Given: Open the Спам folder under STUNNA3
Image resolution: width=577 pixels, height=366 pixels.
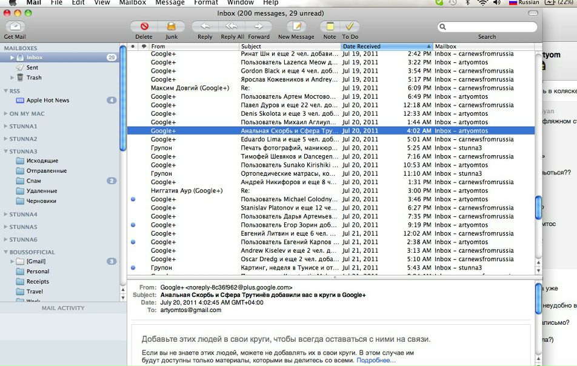Looking at the screenshot, I should click(34, 181).
